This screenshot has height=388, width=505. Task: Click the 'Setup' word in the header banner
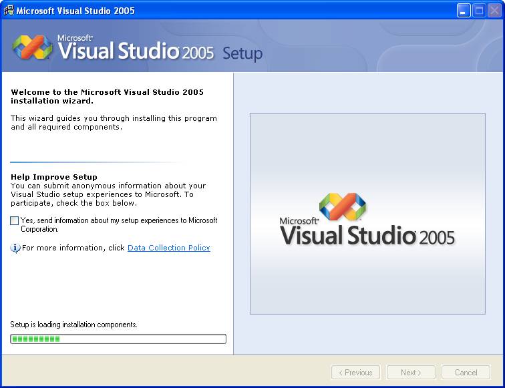coord(242,54)
